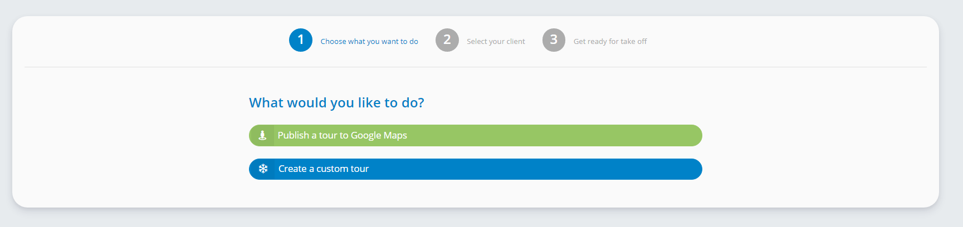Jump to the 'Get ready for take off' step

pyautogui.click(x=595, y=40)
